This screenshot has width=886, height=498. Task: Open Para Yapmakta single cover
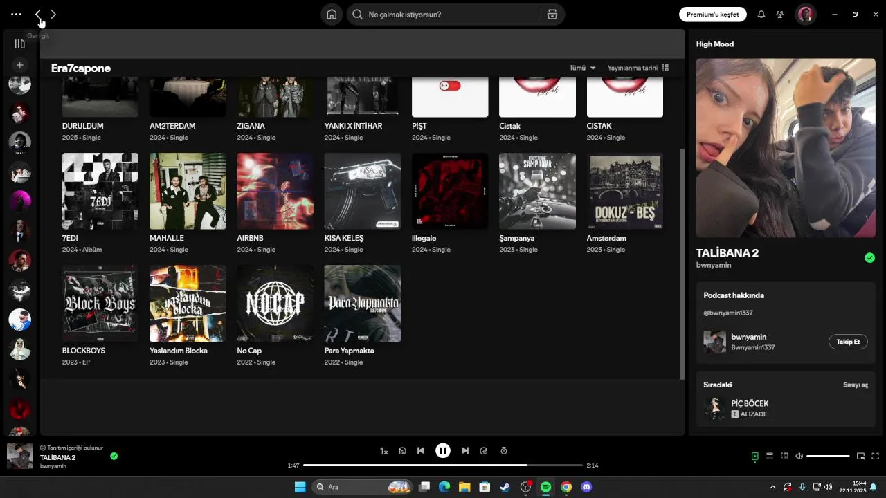pos(363,303)
